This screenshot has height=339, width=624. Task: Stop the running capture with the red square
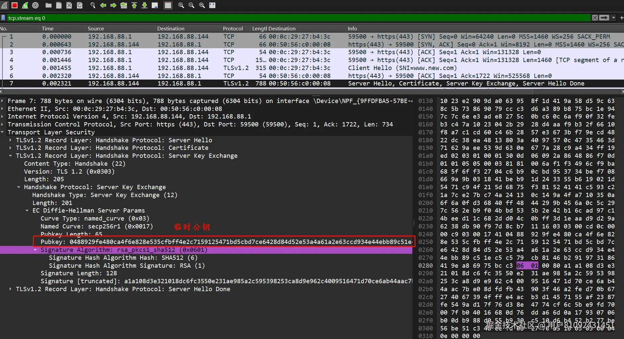click(15, 5)
